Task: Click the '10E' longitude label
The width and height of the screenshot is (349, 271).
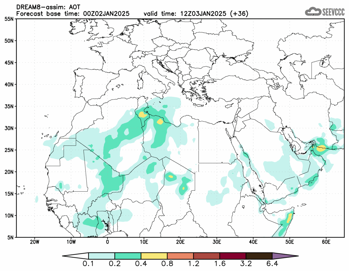Action: point(144,242)
